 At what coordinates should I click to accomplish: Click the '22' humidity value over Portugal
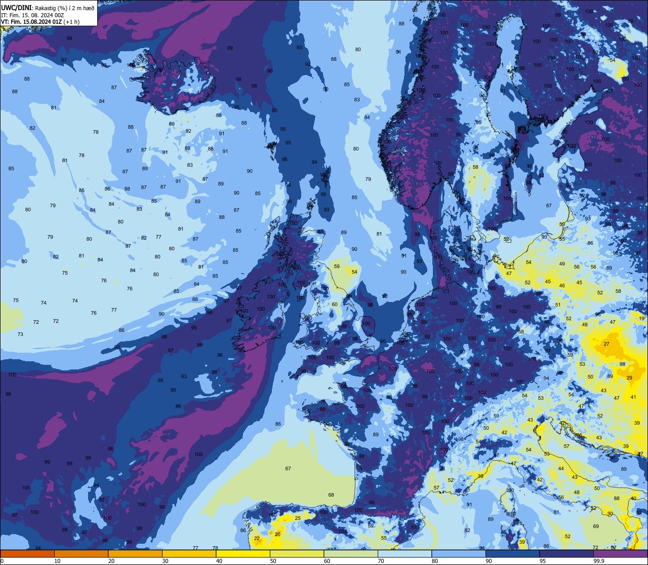(x=257, y=538)
